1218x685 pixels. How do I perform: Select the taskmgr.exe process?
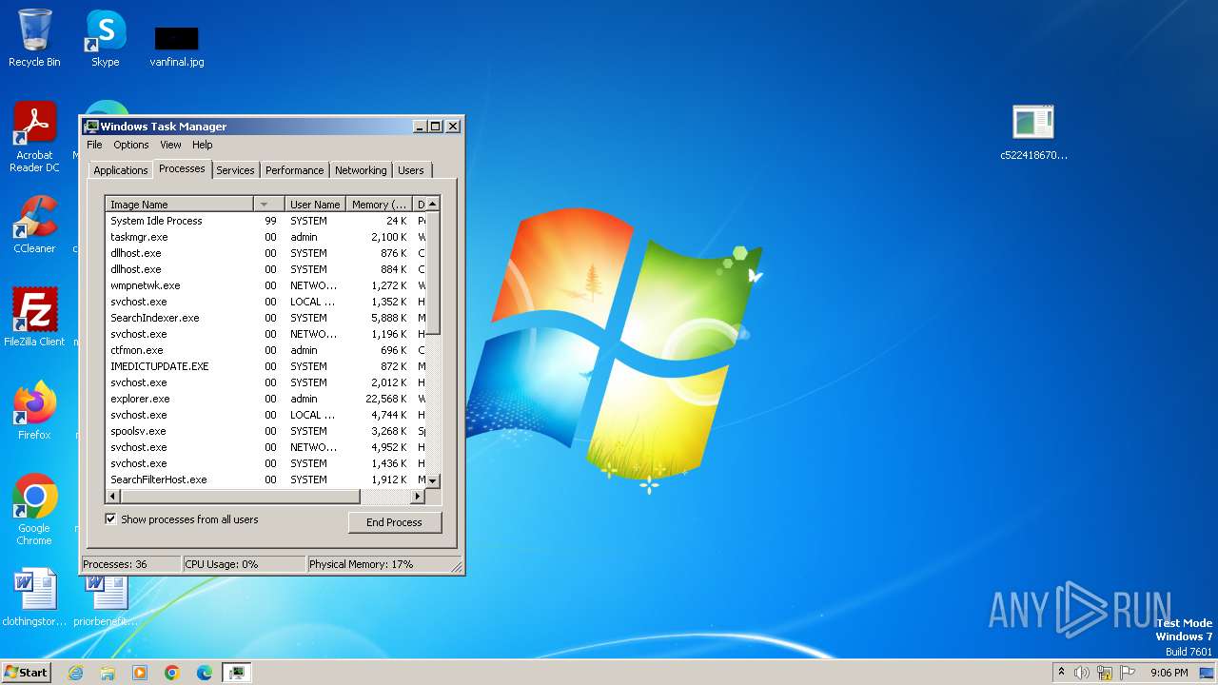[265, 237]
